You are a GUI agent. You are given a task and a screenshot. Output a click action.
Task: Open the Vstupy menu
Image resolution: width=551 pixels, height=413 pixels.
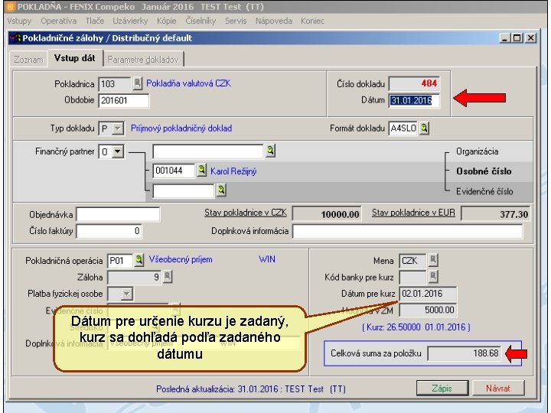[19, 21]
